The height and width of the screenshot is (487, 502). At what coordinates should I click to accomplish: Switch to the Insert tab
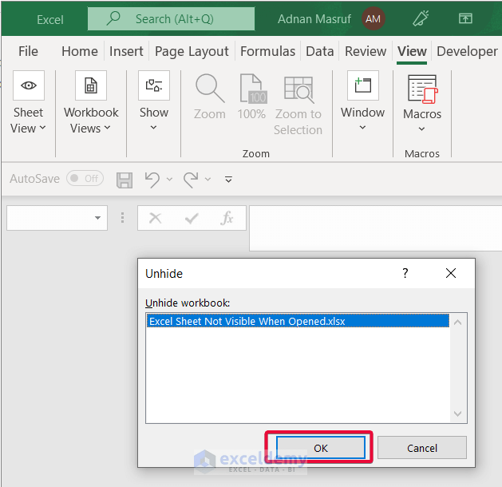point(126,51)
